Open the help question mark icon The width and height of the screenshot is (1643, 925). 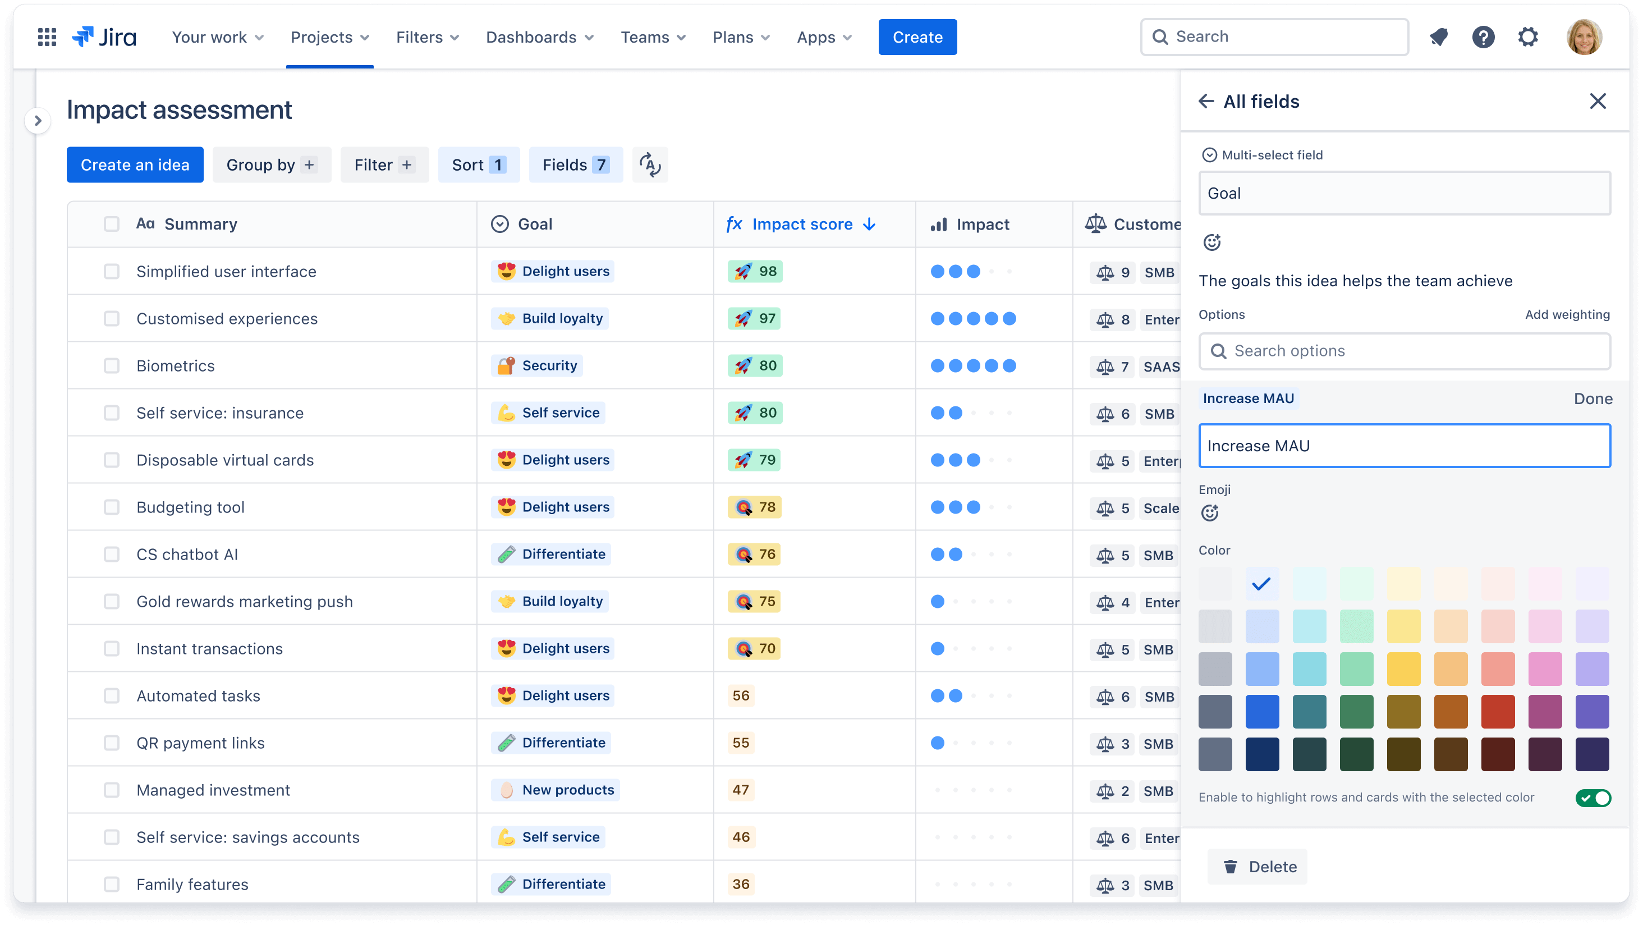[1484, 36]
